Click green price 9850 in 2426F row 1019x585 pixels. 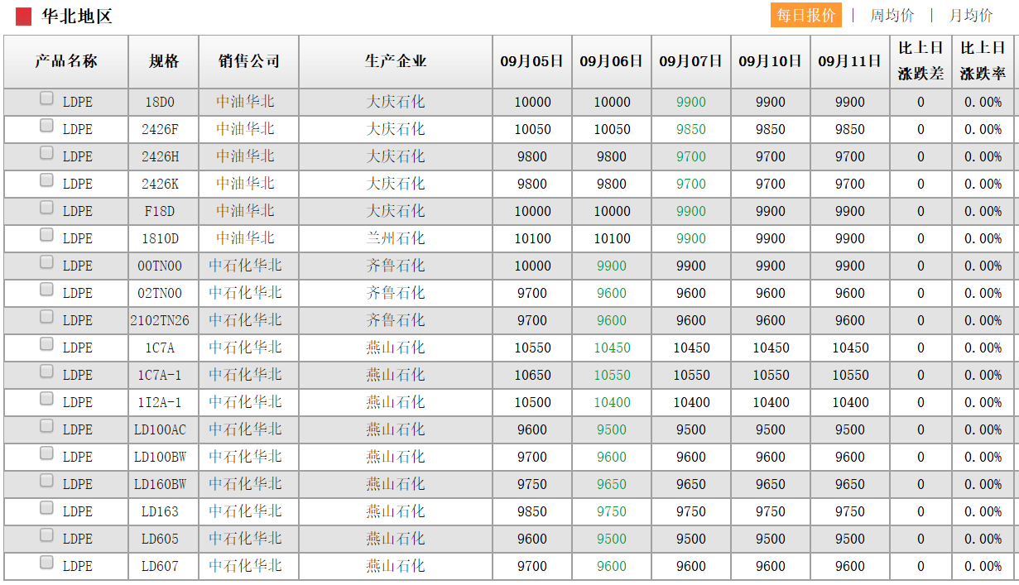[691, 130]
